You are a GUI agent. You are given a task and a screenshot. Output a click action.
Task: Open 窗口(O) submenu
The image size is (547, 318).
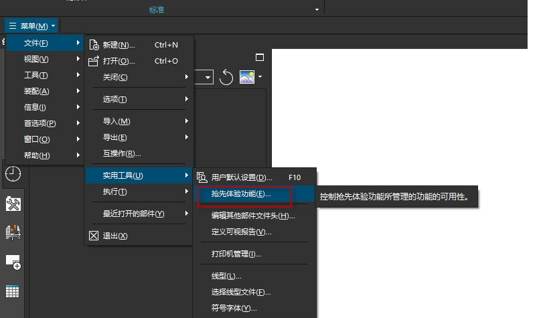(x=45, y=139)
